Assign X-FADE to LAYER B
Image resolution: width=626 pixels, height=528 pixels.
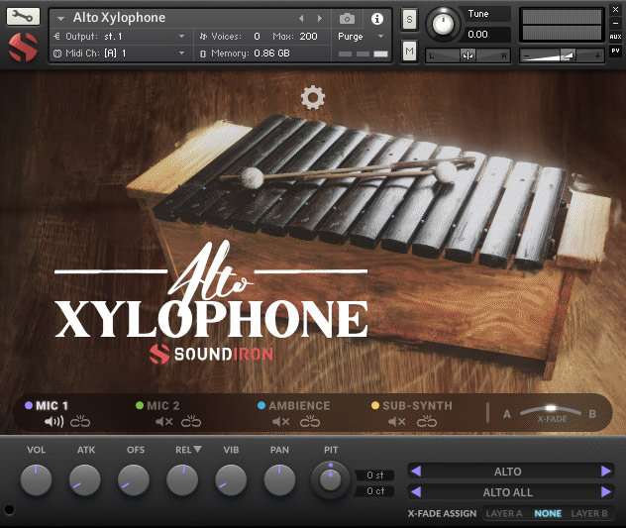(x=589, y=513)
